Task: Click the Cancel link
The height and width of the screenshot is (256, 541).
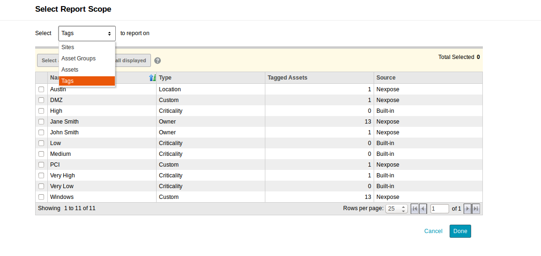Action: pyautogui.click(x=433, y=231)
